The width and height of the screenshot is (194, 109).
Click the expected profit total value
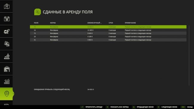pos(90,89)
